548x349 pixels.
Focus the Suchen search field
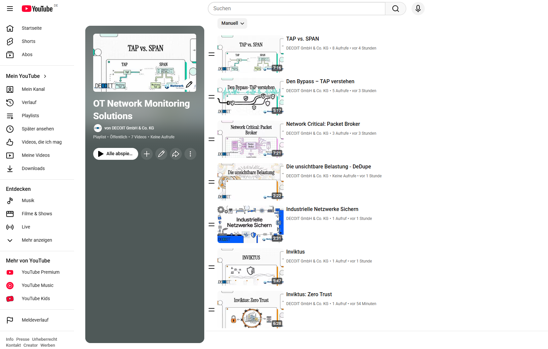(x=296, y=9)
